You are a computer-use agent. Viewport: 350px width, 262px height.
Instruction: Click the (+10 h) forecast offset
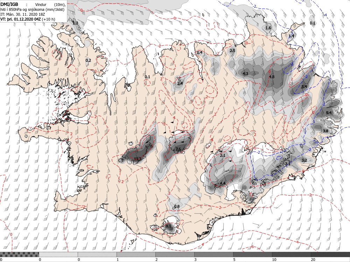(48, 19)
